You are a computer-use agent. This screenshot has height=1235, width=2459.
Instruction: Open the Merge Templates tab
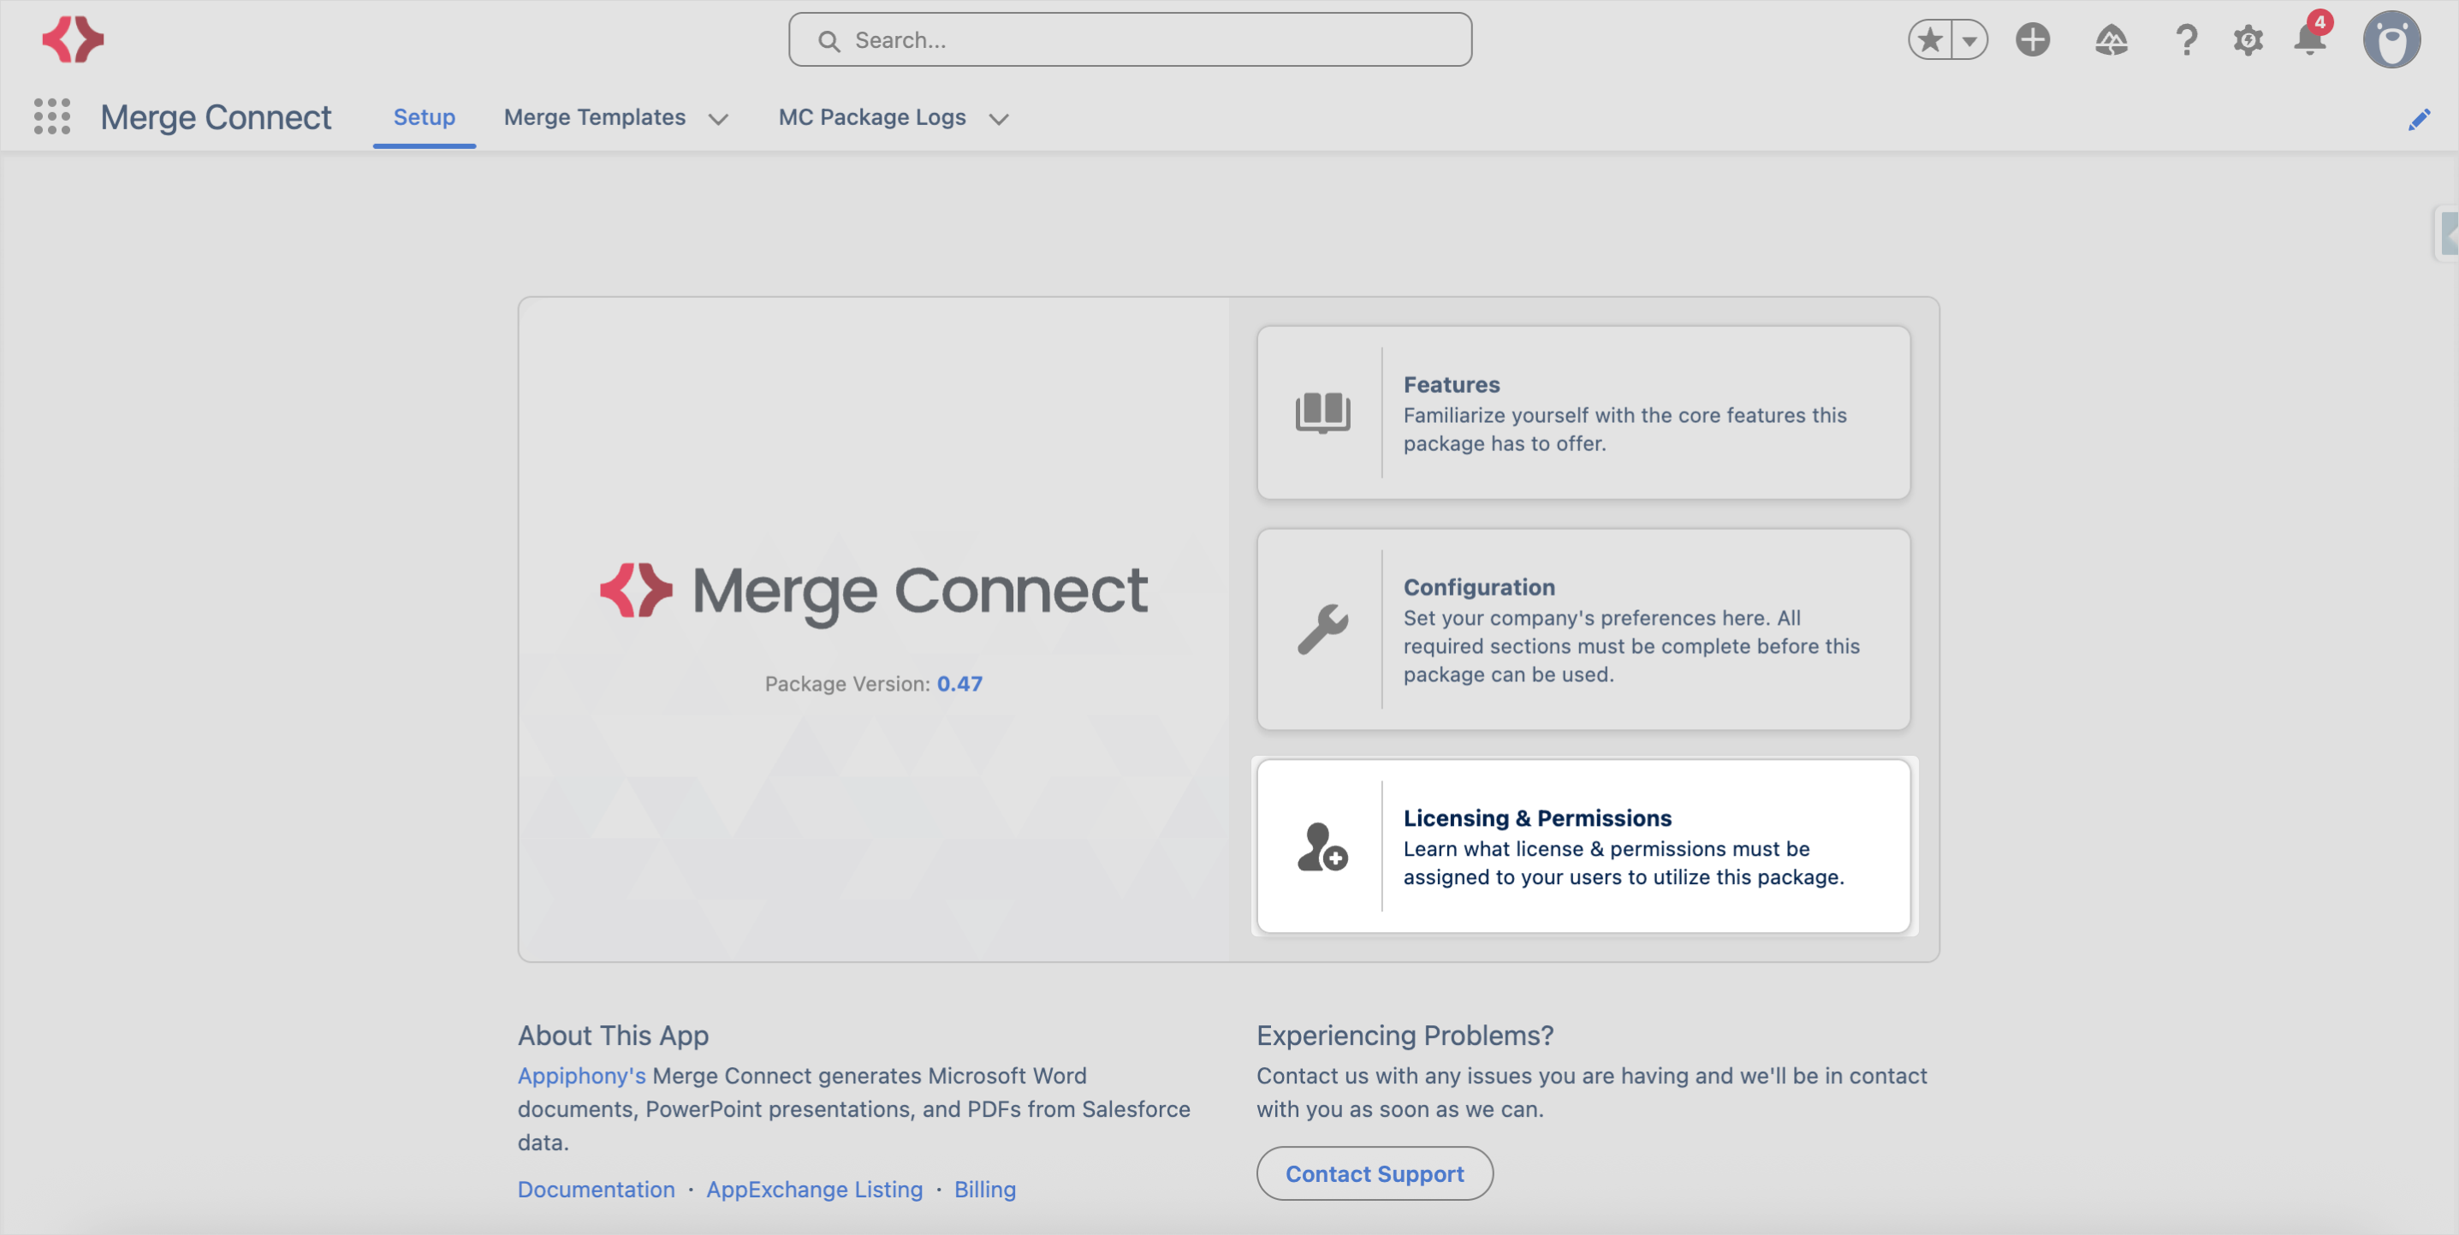pos(595,116)
